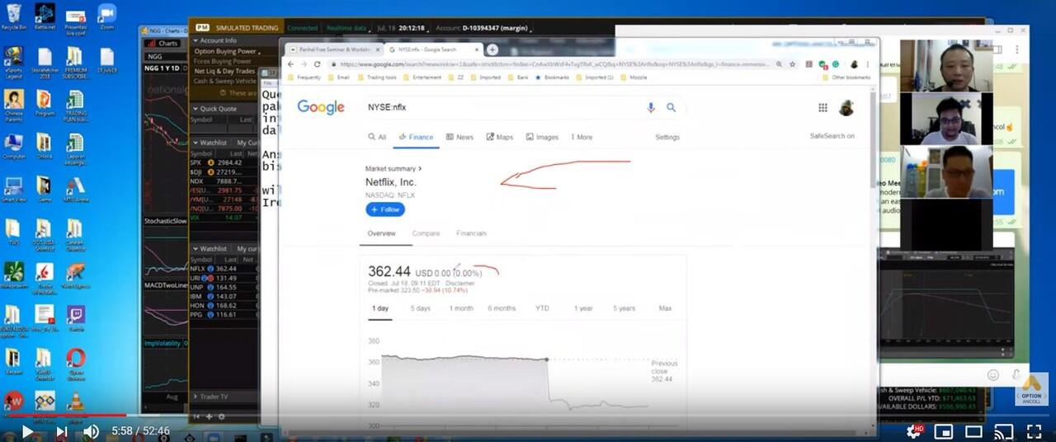Start voice search with the microphone
This screenshot has height=442, width=1056.
pyautogui.click(x=650, y=107)
